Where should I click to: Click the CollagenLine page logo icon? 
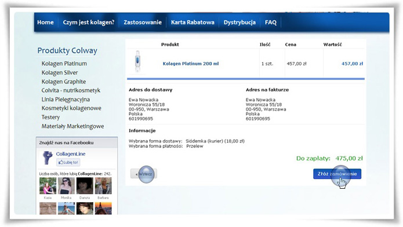click(x=48, y=158)
